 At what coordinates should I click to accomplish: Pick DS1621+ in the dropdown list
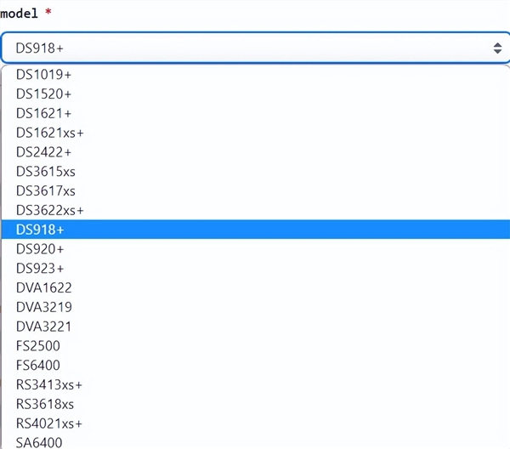coord(256,113)
